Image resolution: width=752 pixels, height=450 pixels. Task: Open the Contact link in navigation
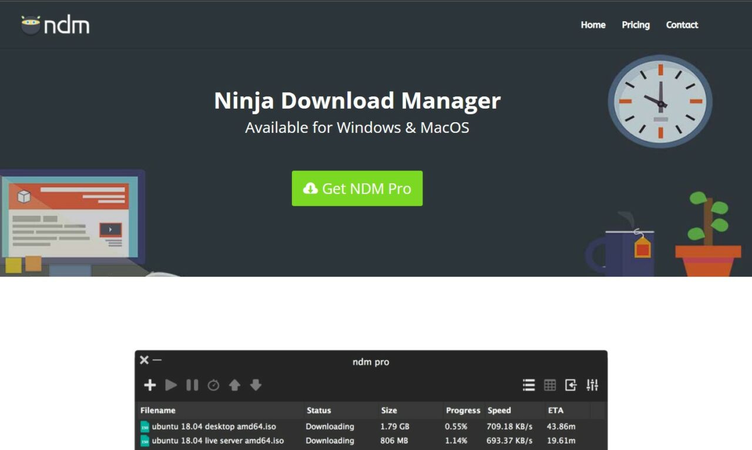(x=681, y=25)
